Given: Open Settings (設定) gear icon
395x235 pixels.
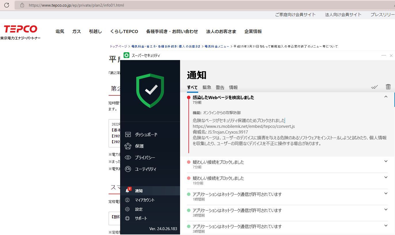Looking at the screenshot, I should [127, 209].
